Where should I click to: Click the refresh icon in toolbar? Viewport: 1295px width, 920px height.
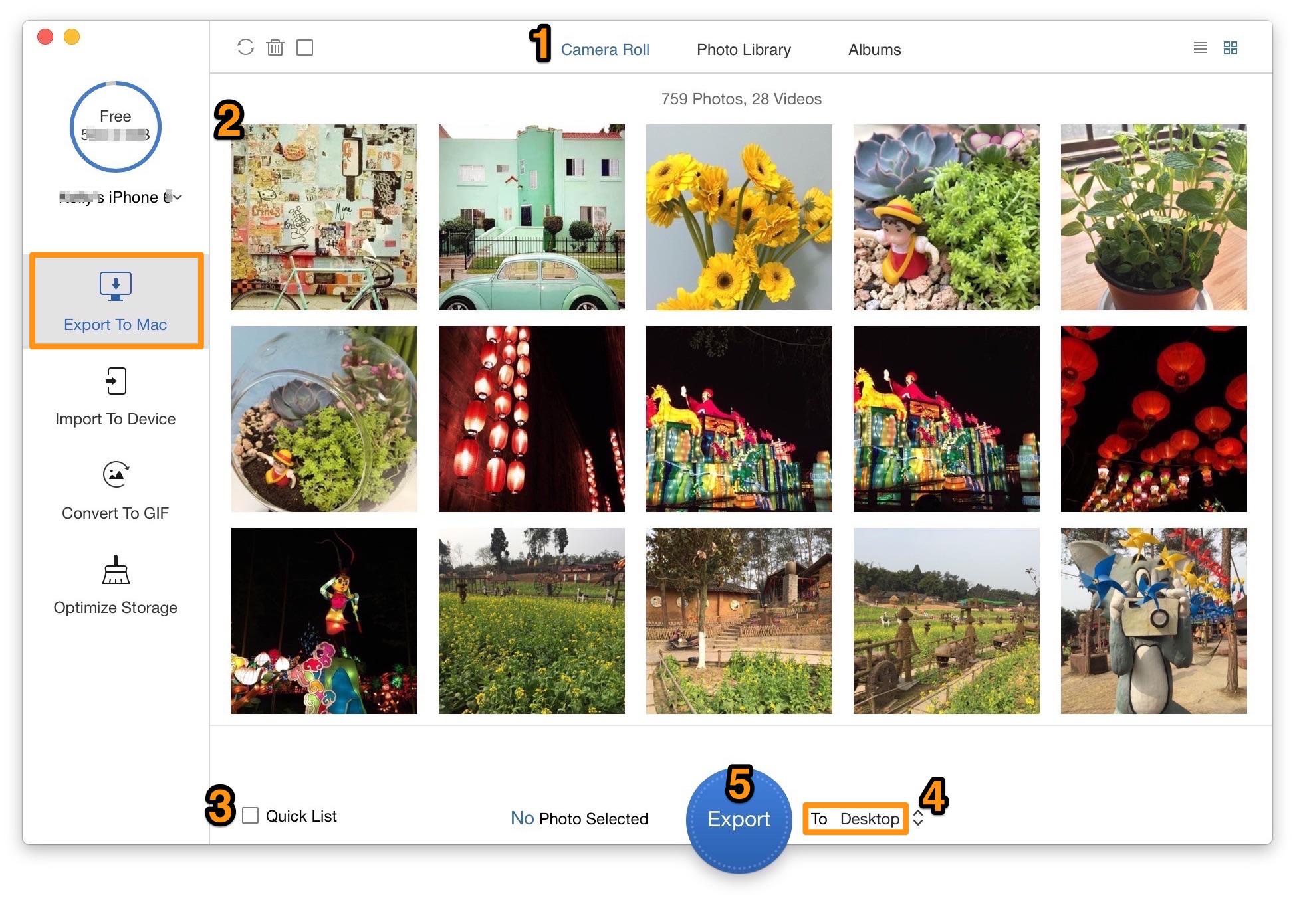[245, 47]
